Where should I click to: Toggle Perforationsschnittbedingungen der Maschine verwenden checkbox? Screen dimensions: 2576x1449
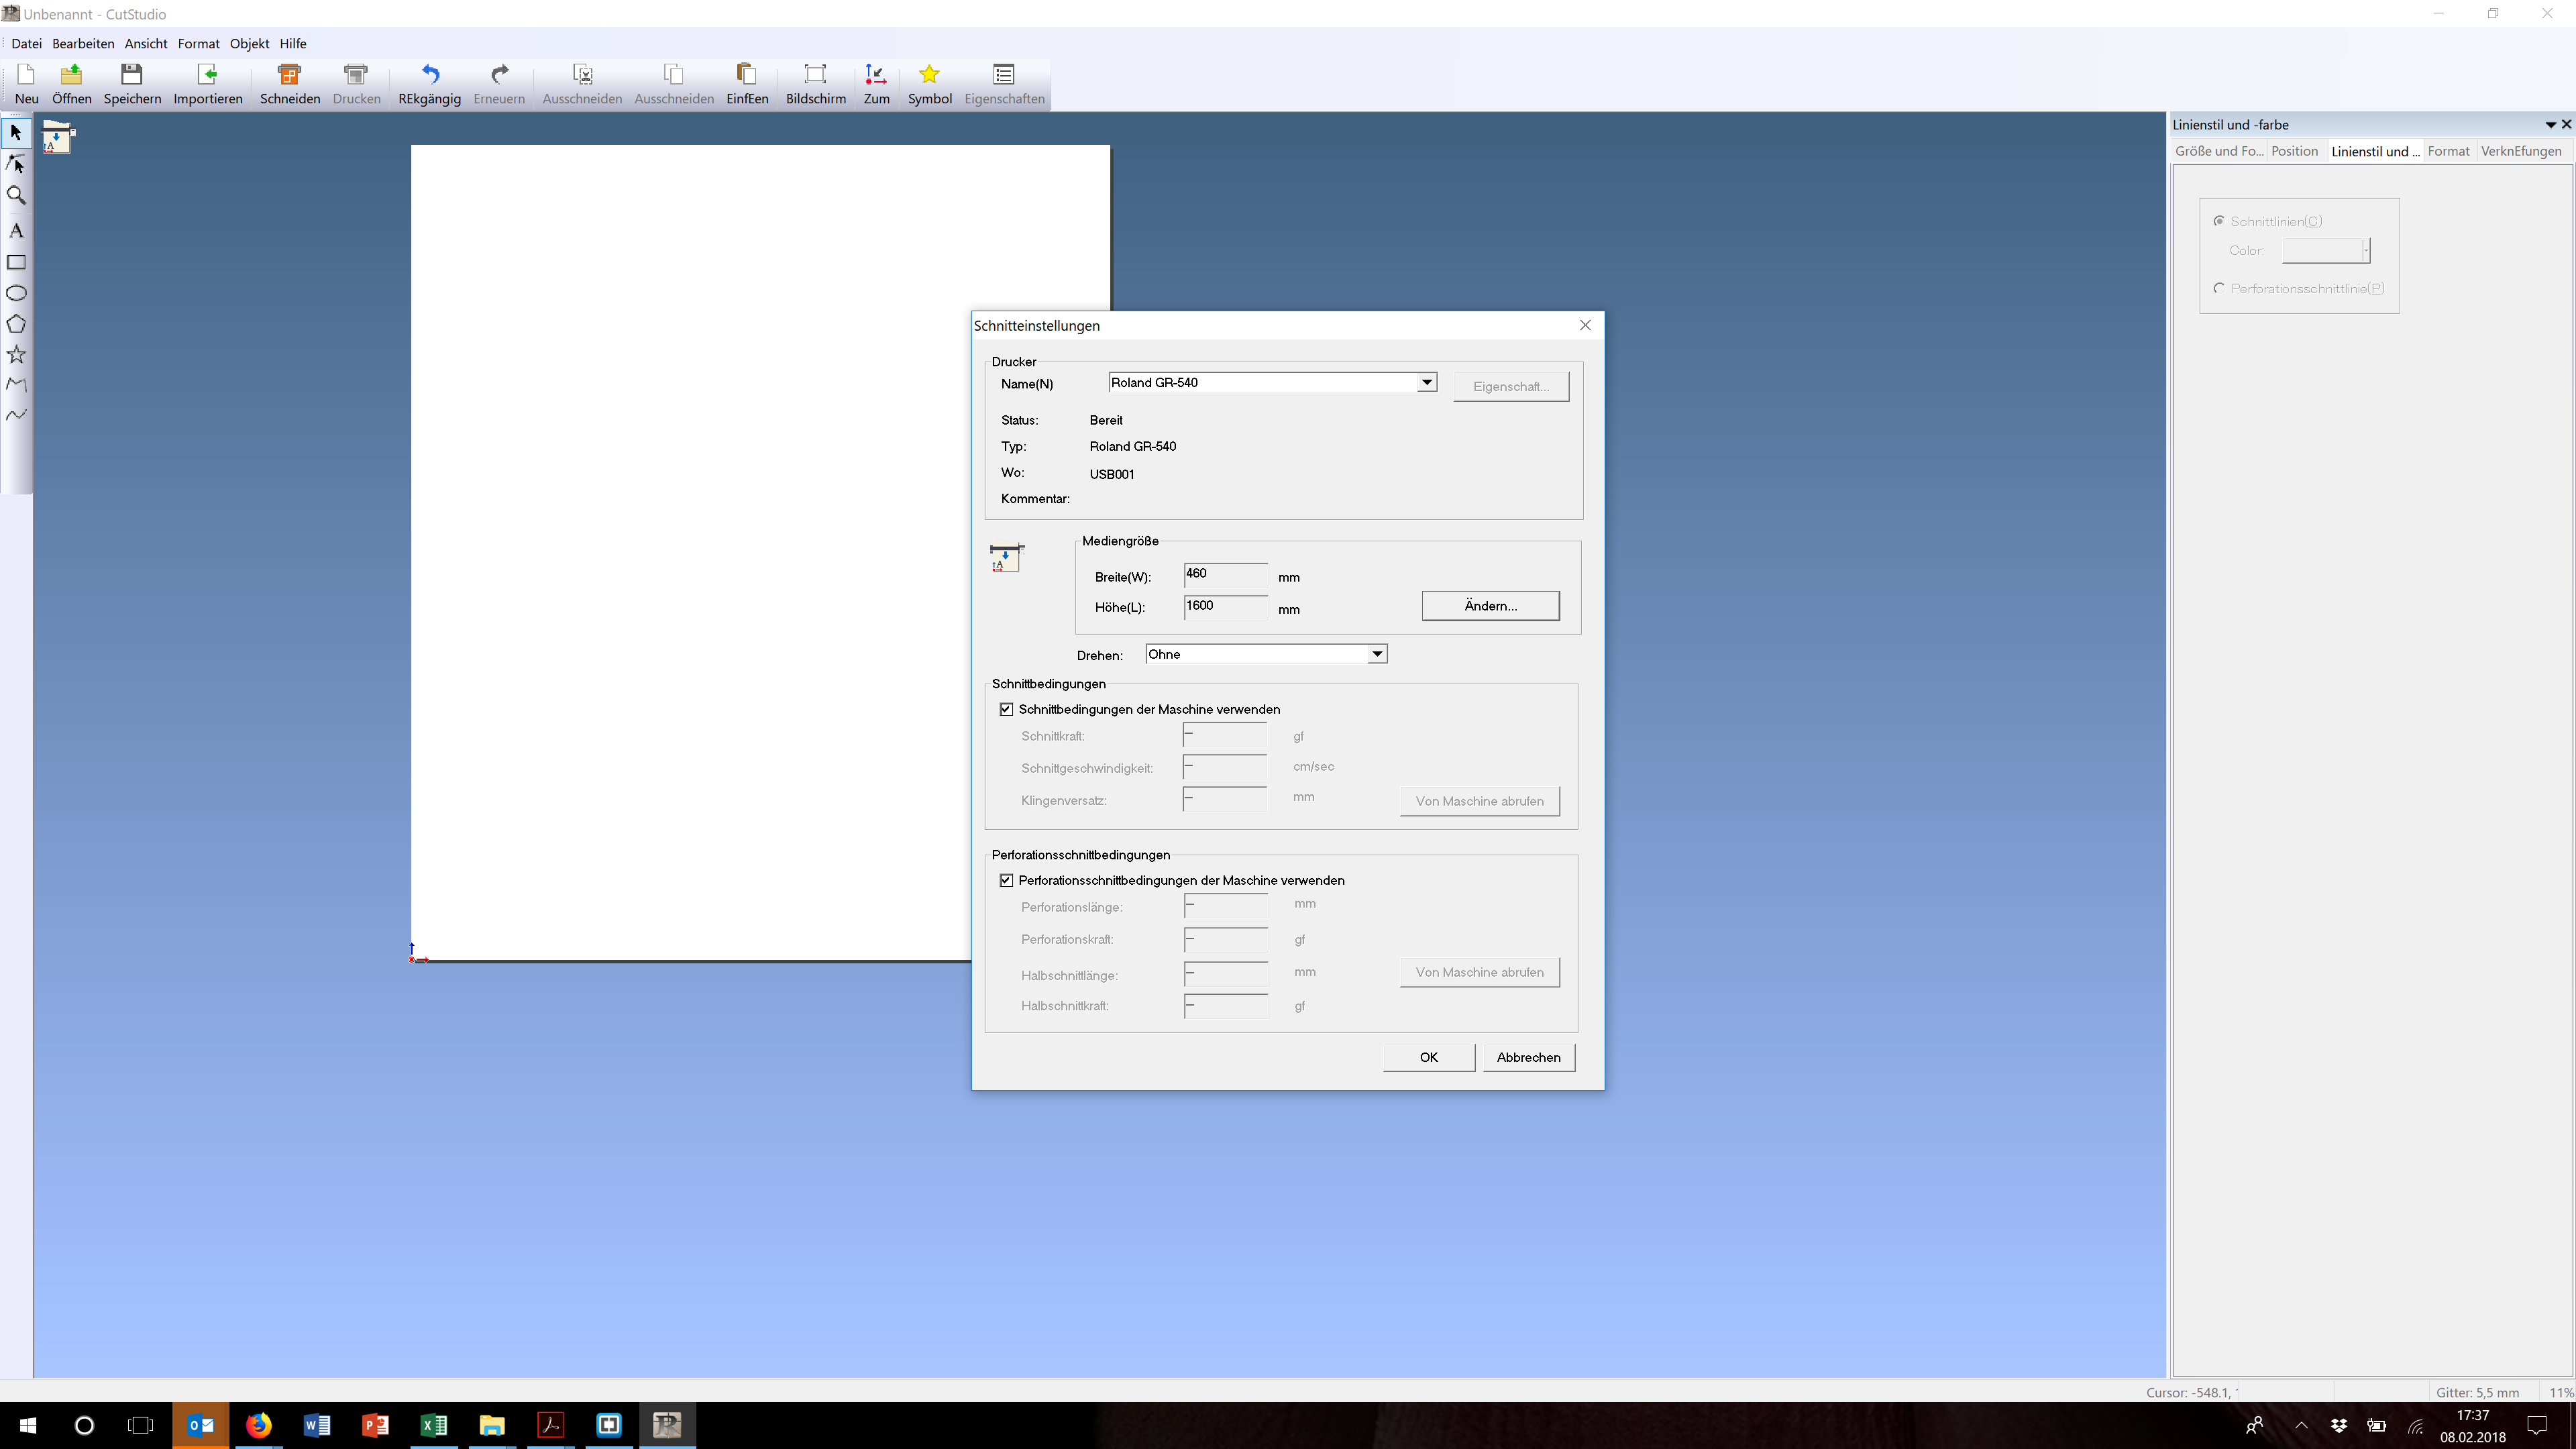[1006, 880]
